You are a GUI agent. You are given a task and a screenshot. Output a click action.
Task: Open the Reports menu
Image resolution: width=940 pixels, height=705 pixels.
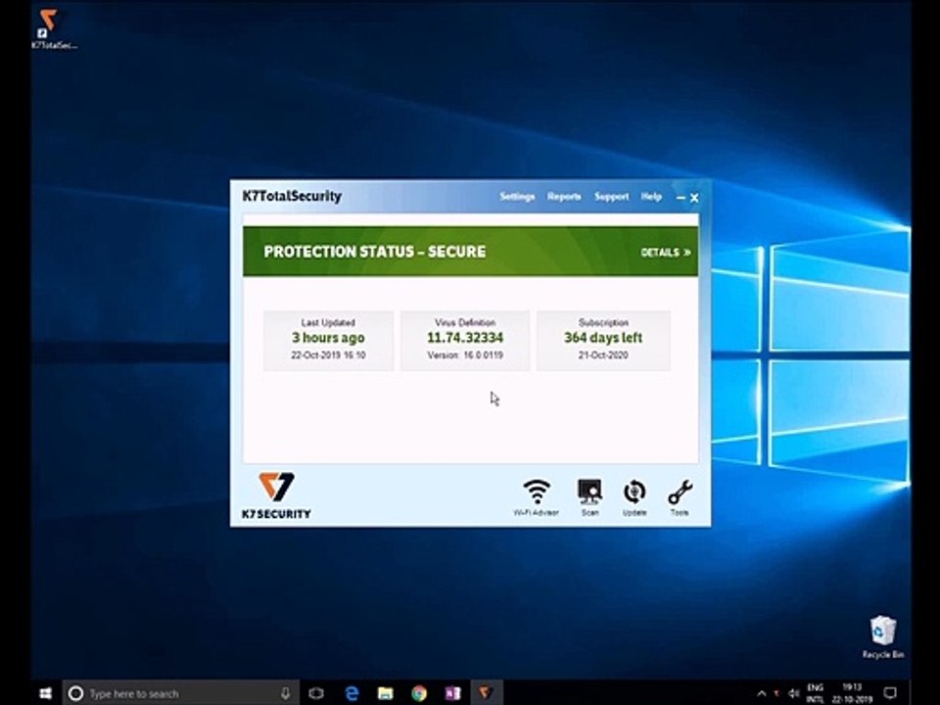(564, 197)
